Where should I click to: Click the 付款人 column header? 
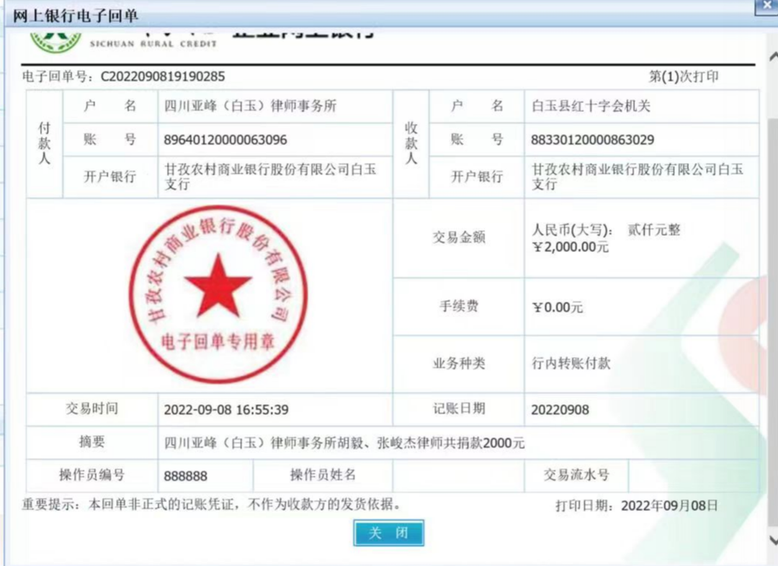point(45,144)
